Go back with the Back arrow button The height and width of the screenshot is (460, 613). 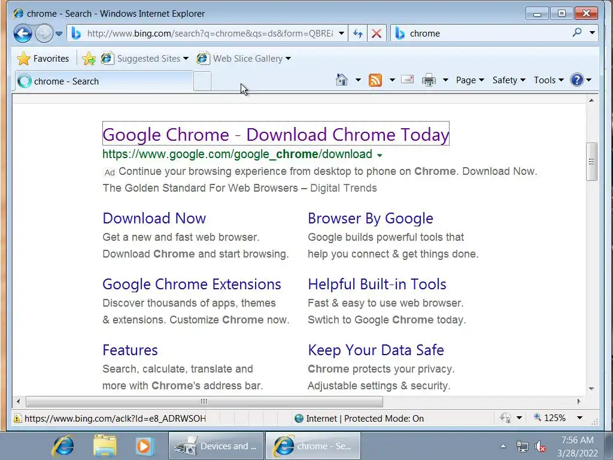[23, 34]
